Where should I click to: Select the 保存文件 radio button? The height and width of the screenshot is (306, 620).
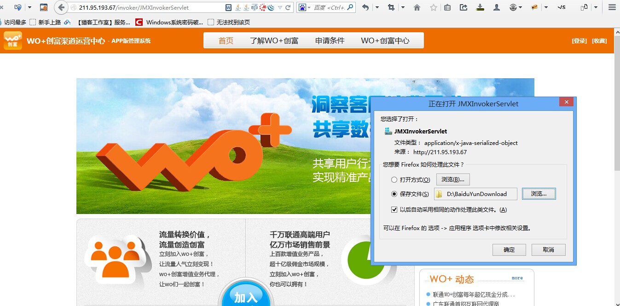394,194
